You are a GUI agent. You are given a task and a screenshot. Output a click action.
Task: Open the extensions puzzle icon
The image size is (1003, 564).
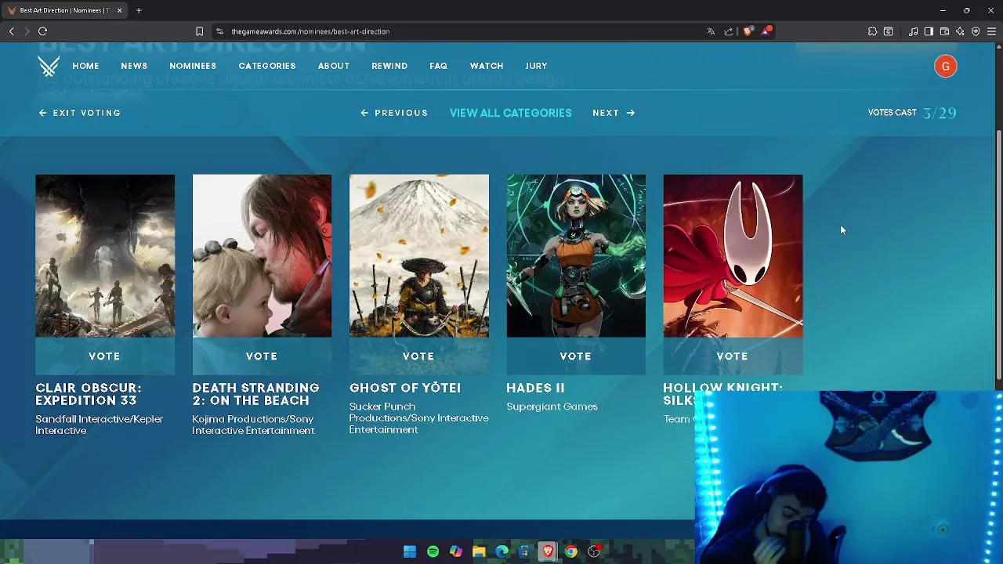(872, 31)
